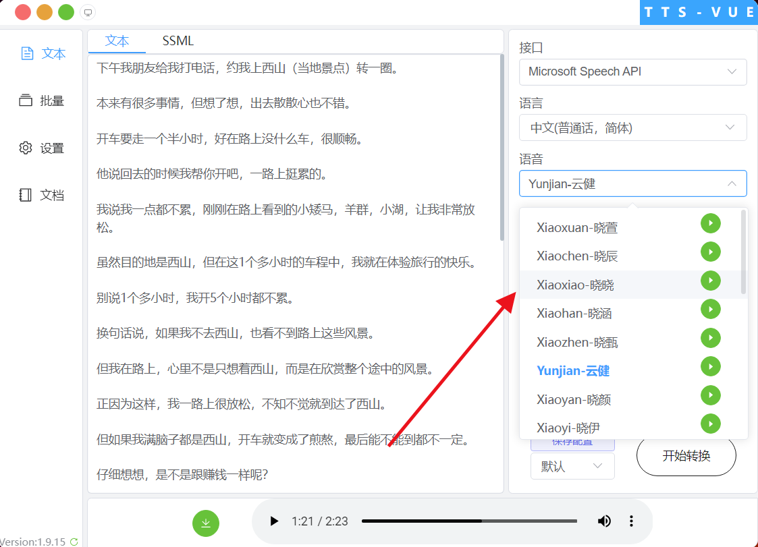Preview the Xiaoyan-晓颜 voice sample

coord(711,395)
